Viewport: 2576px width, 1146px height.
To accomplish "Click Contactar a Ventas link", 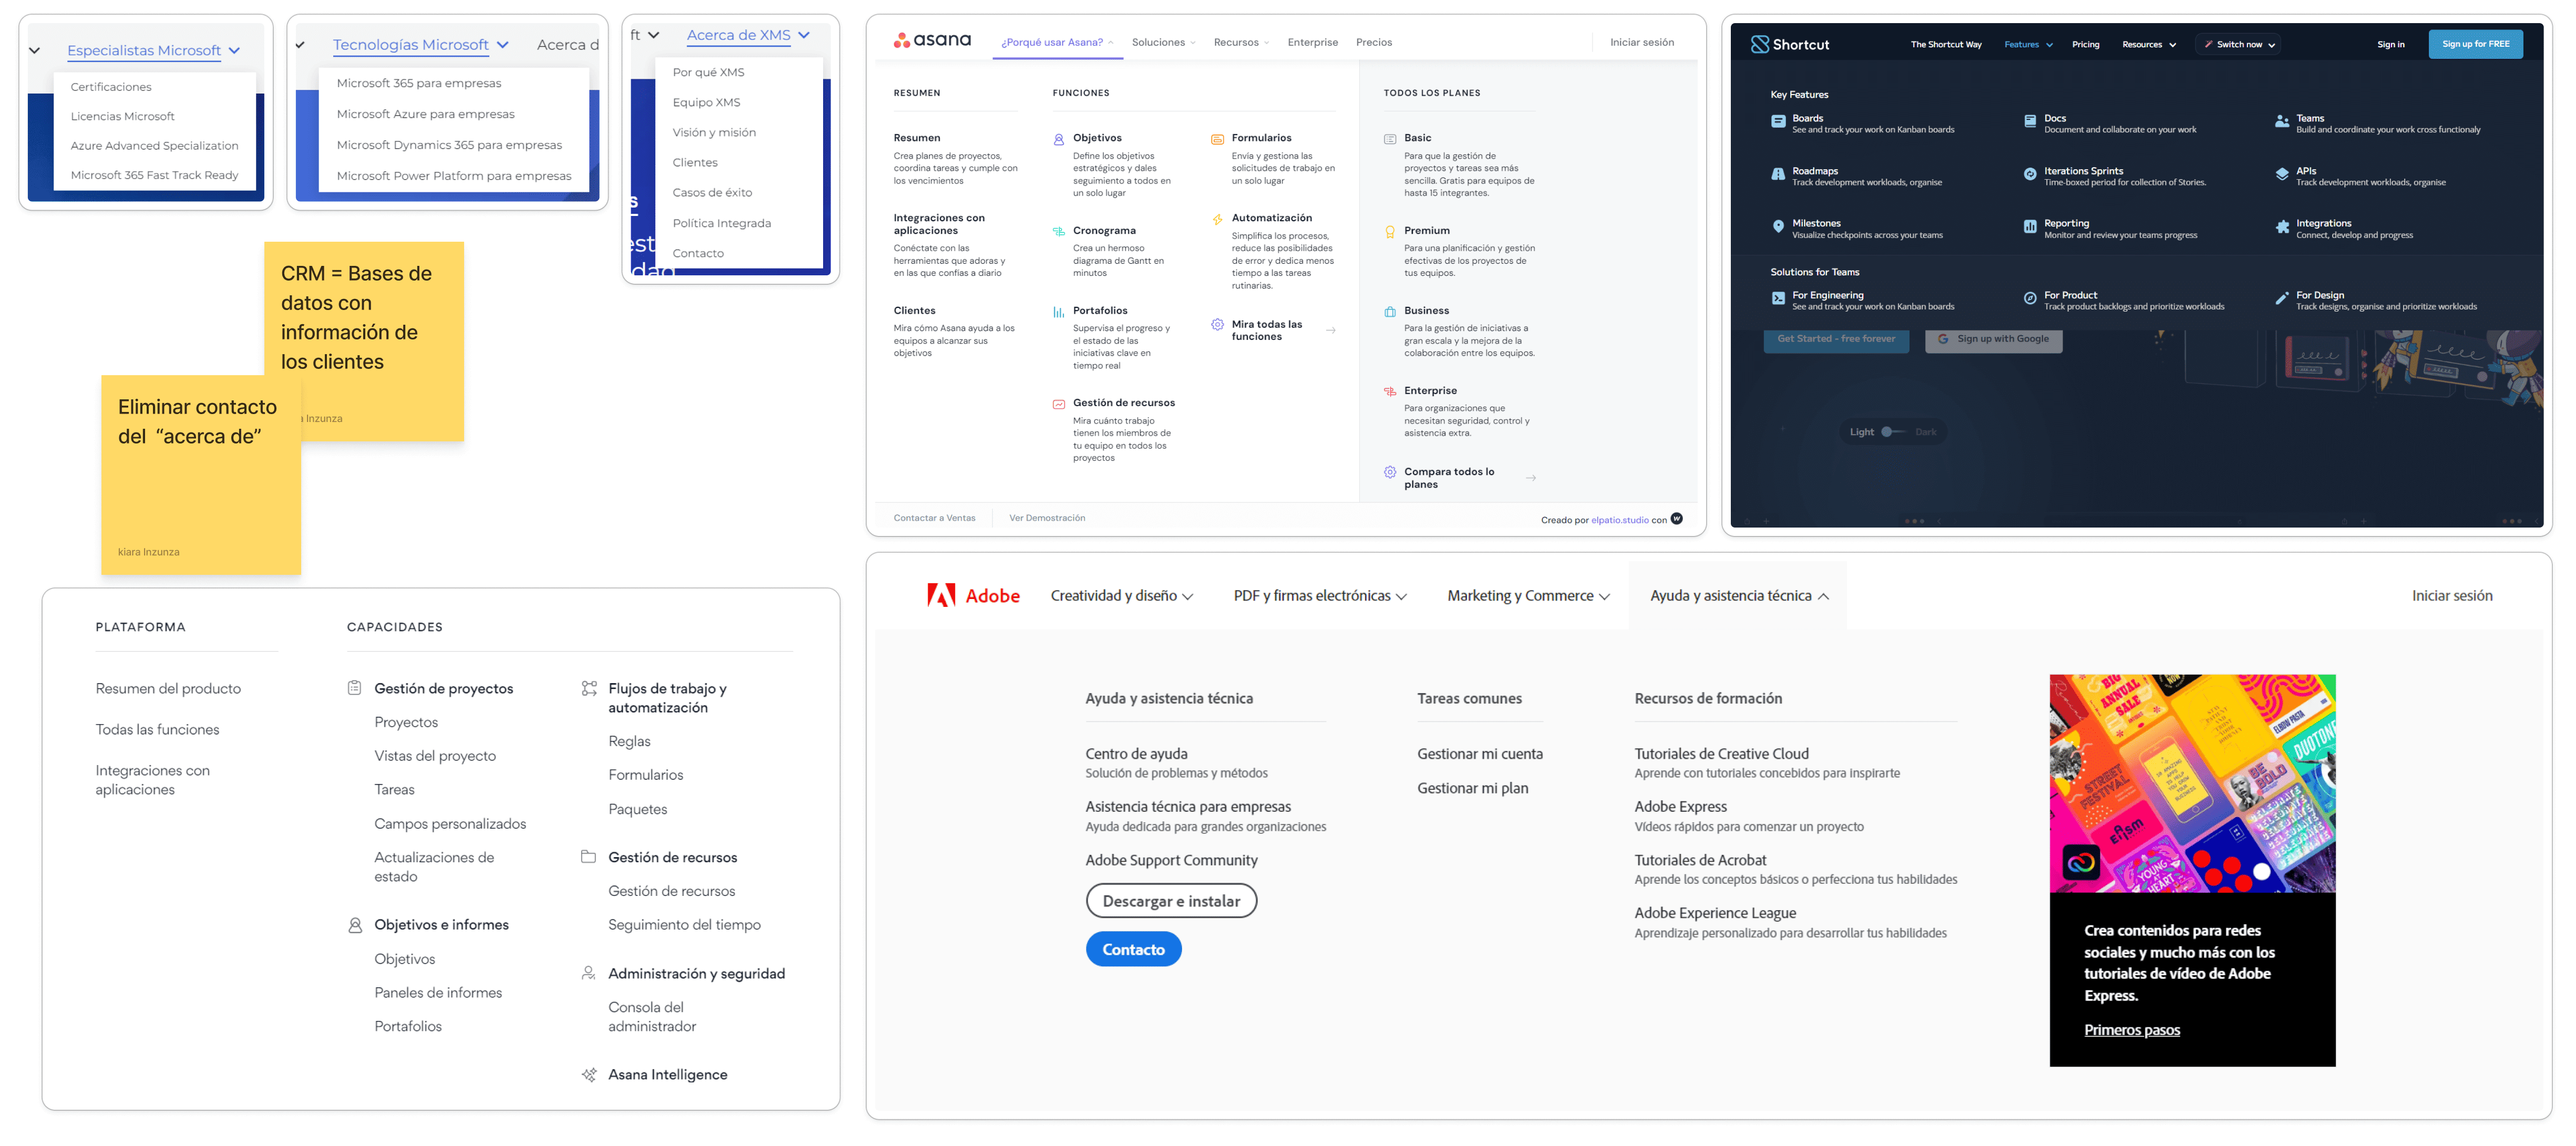I will 934,518.
